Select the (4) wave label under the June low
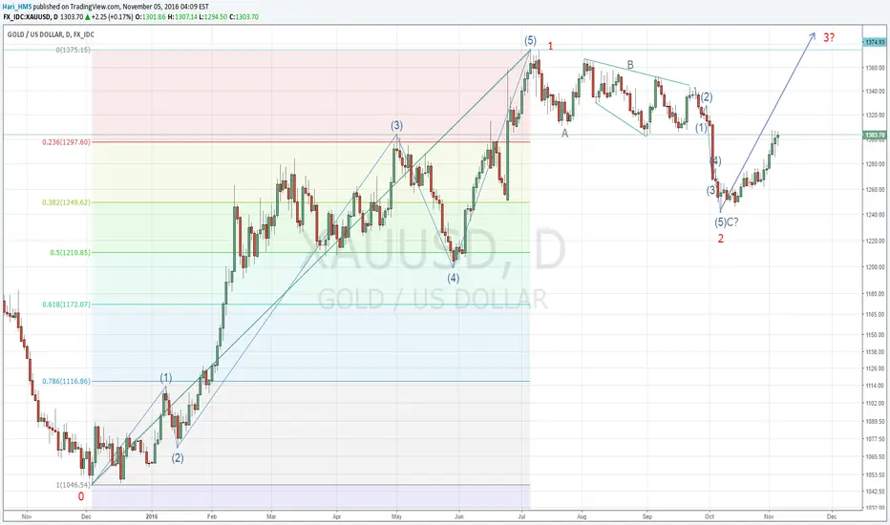The height and width of the screenshot is (525, 890). 453,278
